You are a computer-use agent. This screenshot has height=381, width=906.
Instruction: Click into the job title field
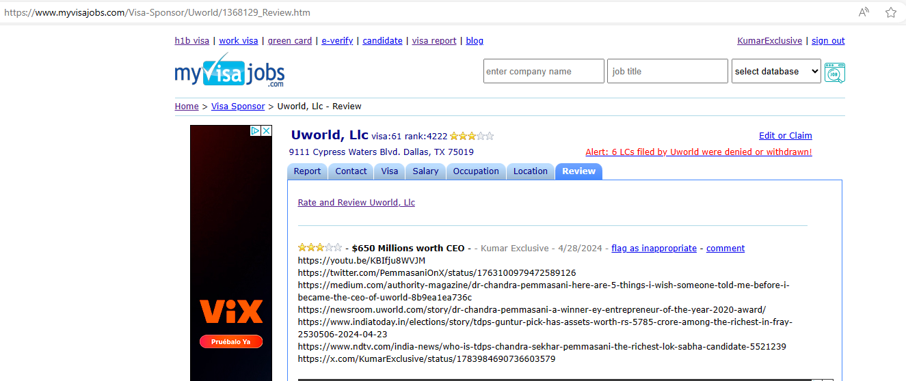pos(667,71)
